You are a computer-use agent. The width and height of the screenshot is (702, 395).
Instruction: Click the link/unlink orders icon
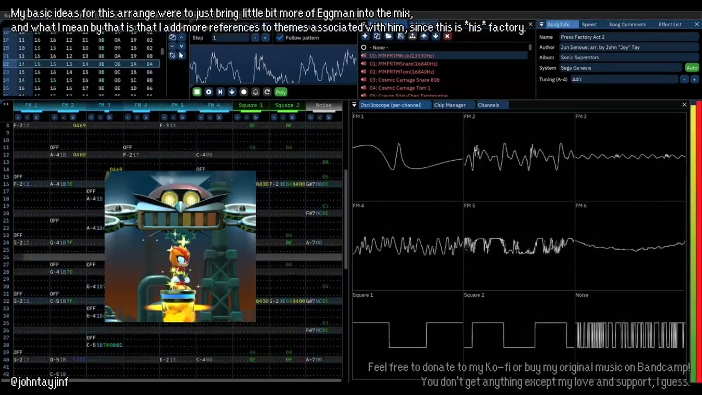(x=172, y=55)
